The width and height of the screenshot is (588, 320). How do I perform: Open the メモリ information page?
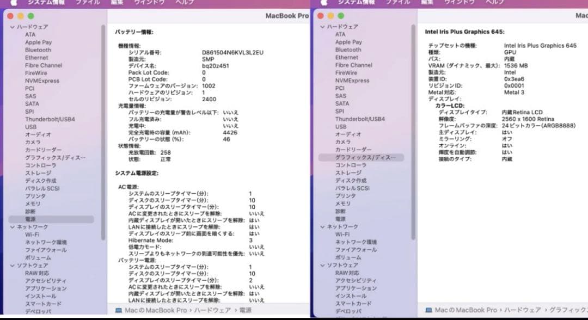click(x=33, y=205)
